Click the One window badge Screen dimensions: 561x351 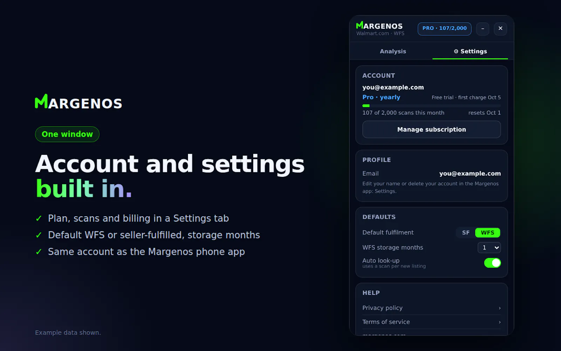coord(67,134)
